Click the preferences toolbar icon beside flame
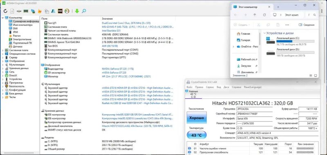Screen dimensions: 327x155 [47, 11]
